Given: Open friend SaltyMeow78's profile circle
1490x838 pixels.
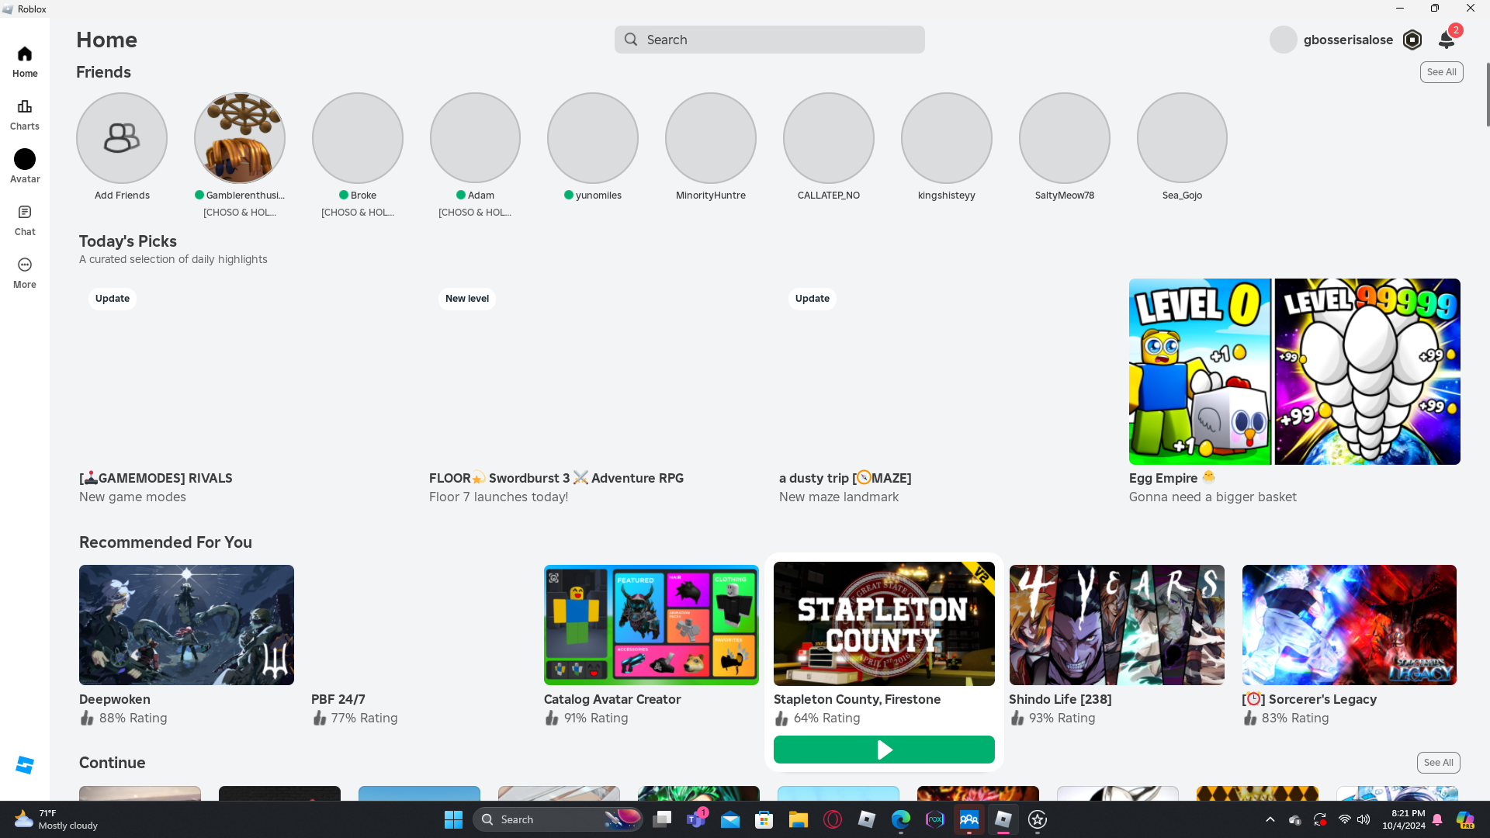Looking at the screenshot, I should pyautogui.click(x=1065, y=138).
